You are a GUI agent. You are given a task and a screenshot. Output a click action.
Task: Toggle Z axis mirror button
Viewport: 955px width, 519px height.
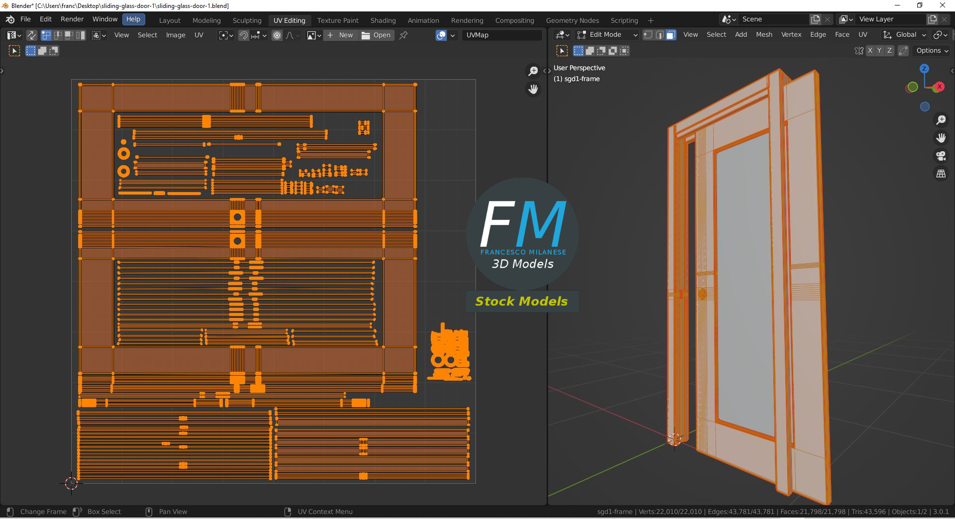coord(889,51)
